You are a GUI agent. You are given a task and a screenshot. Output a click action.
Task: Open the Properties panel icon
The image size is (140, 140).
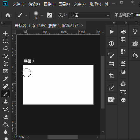click(x=123, y=64)
